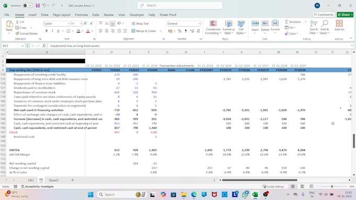
Task: Switch to the Formulas tab
Action: pos(81,15)
